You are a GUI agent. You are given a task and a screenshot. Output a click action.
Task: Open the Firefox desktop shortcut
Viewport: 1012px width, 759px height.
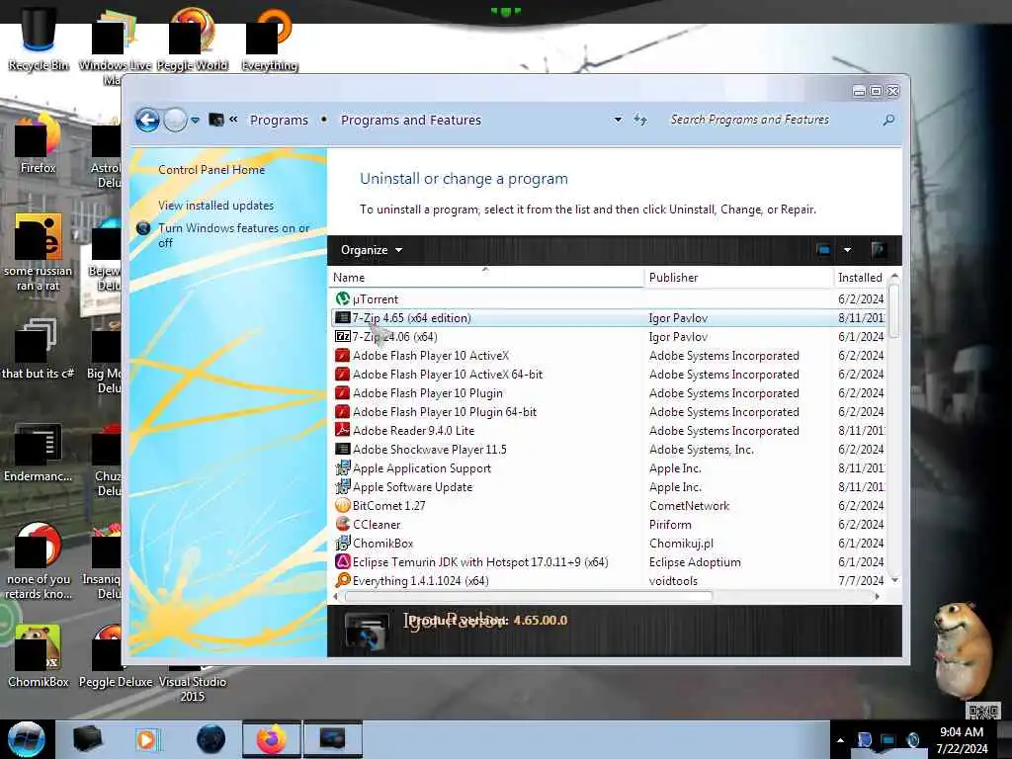point(39,143)
